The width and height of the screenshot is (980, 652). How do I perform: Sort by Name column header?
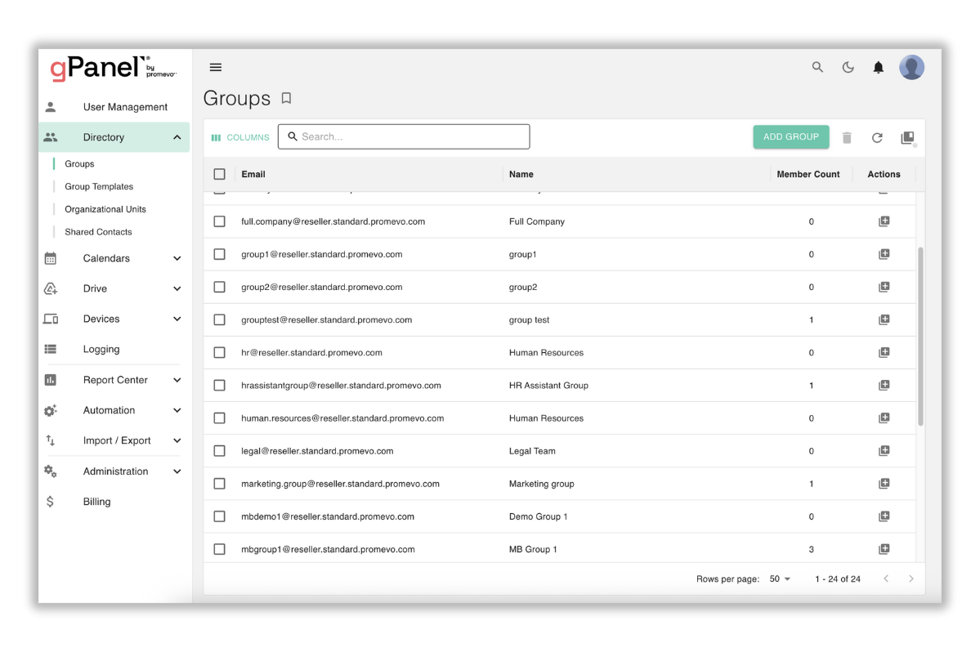click(521, 174)
